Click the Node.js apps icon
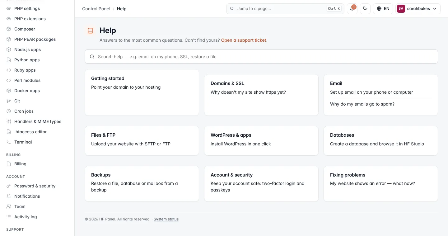The image size is (448, 236). pyautogui.click(x=9, y=50)
